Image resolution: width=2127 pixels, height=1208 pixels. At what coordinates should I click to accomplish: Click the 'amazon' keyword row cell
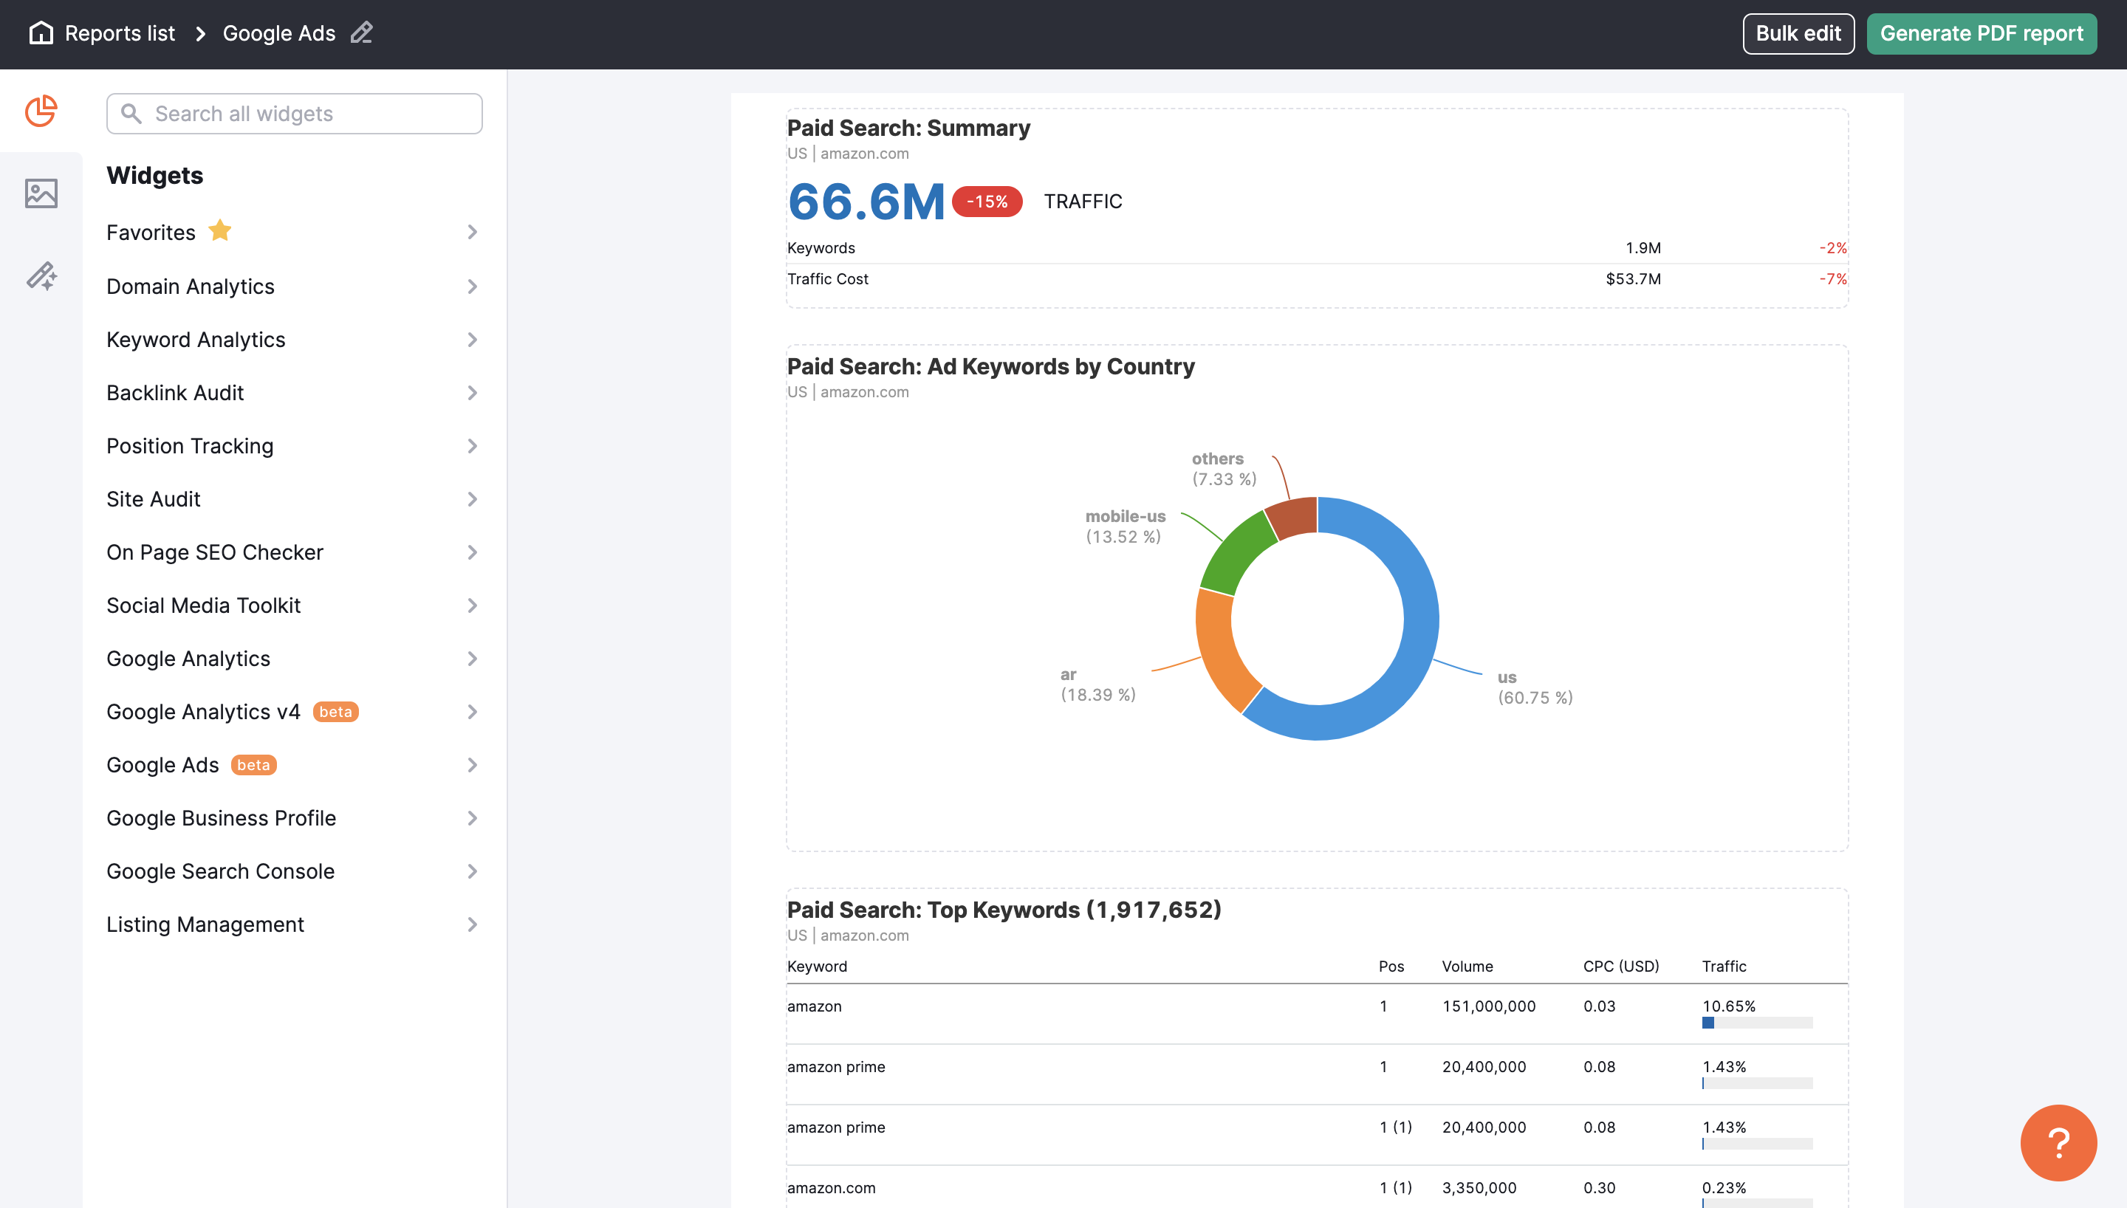814,1006
